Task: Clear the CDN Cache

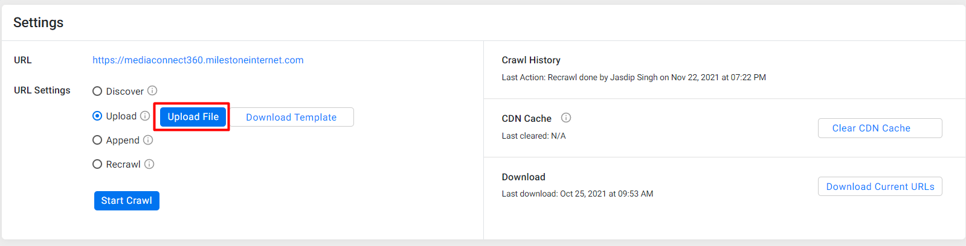Action: click(x=880, y=128)
